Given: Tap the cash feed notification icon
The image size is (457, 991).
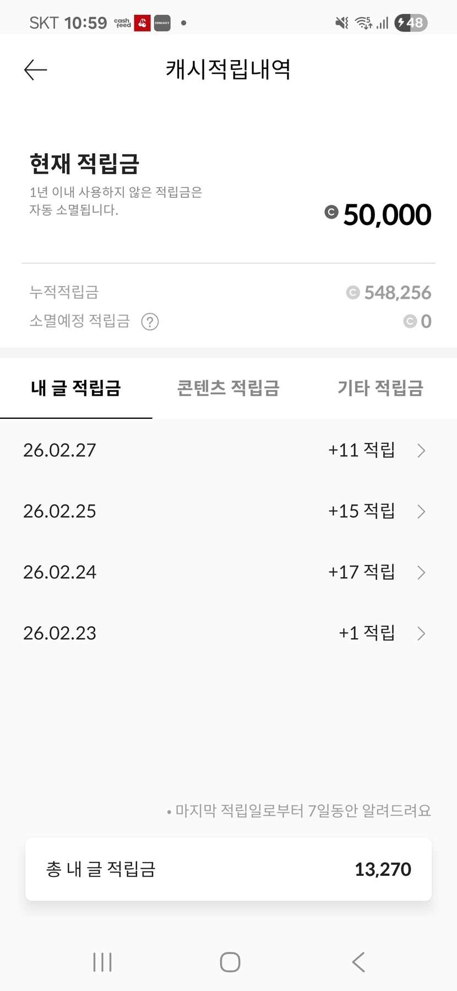Looking at the screenshot, I should [x=123, y=23].
